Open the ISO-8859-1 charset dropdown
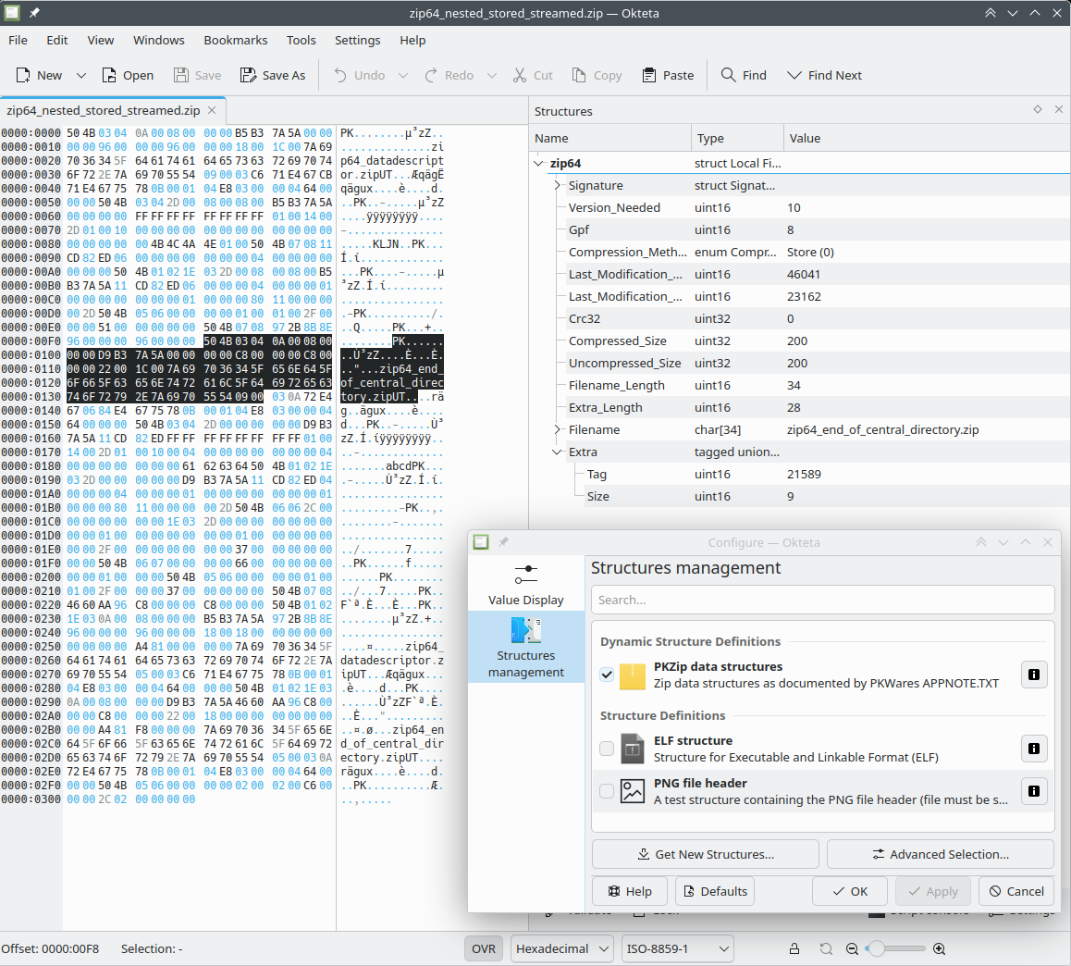The width and height of the screenshot is (1071, 966). click(678, 948)
